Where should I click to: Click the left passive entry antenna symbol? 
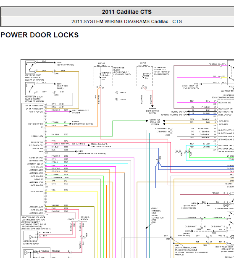point(31,236)
